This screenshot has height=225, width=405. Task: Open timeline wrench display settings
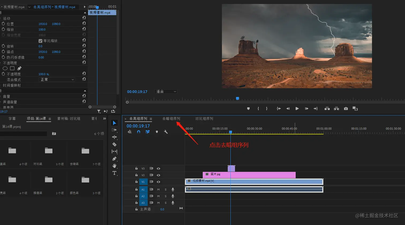[166, 132]
